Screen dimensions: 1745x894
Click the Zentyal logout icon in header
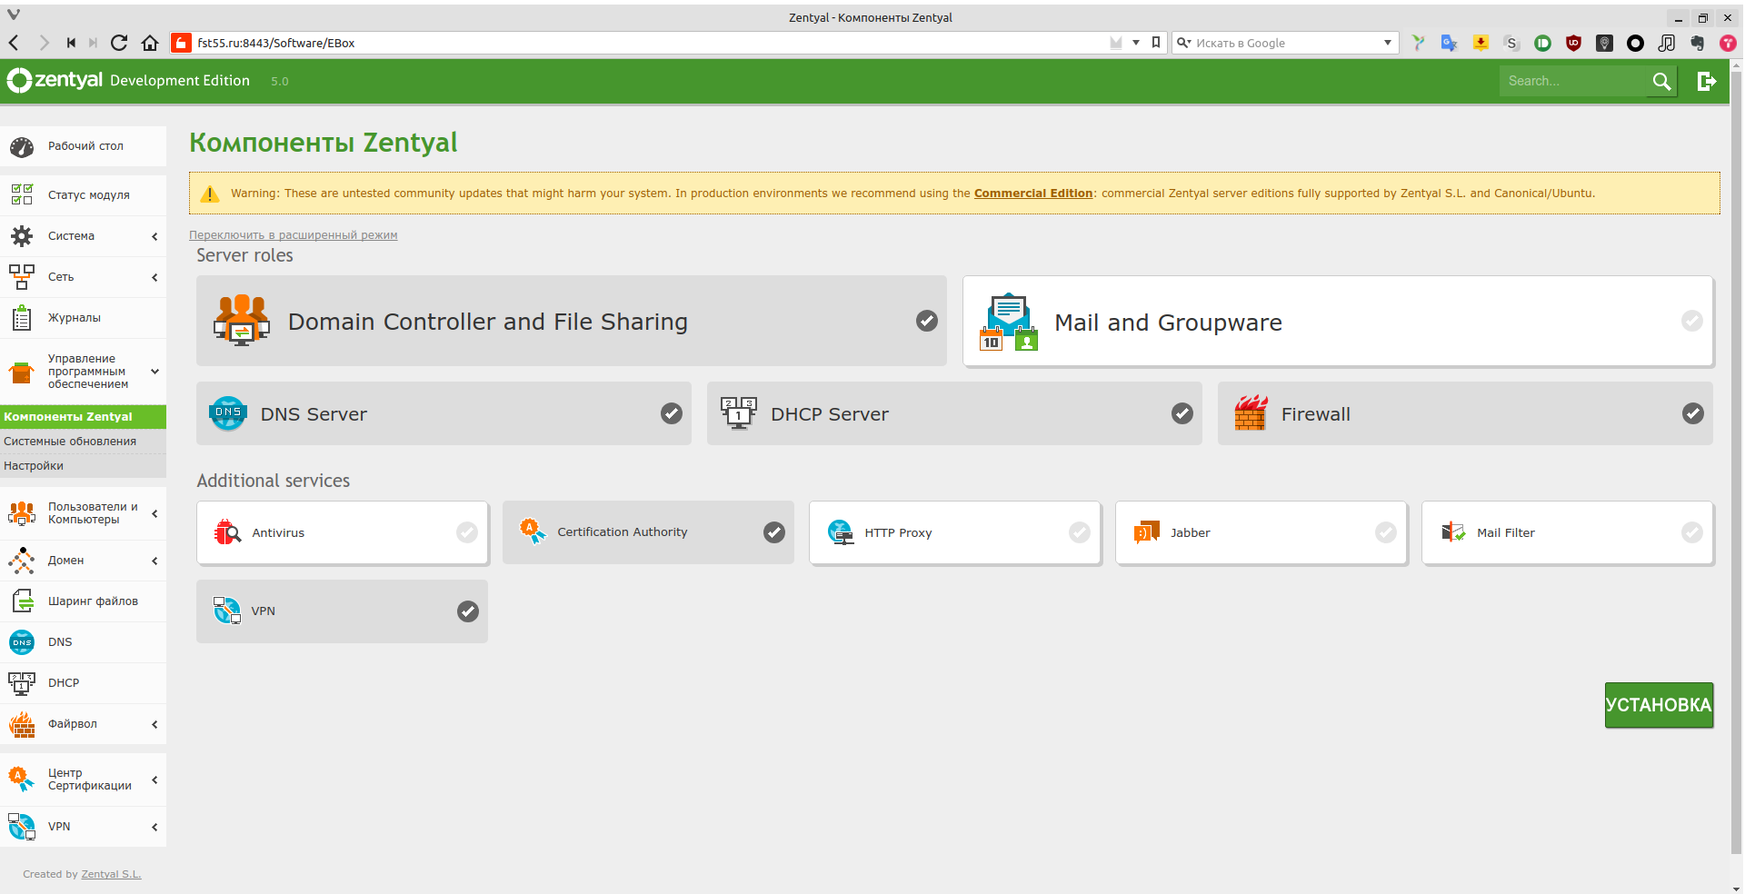(x=1707, y=81)
